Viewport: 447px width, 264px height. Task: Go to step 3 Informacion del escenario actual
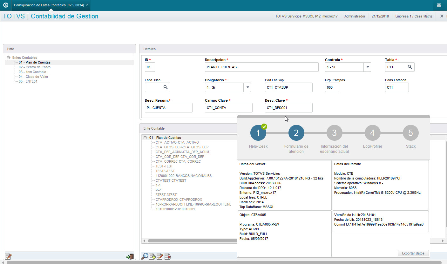coord(334,133)
